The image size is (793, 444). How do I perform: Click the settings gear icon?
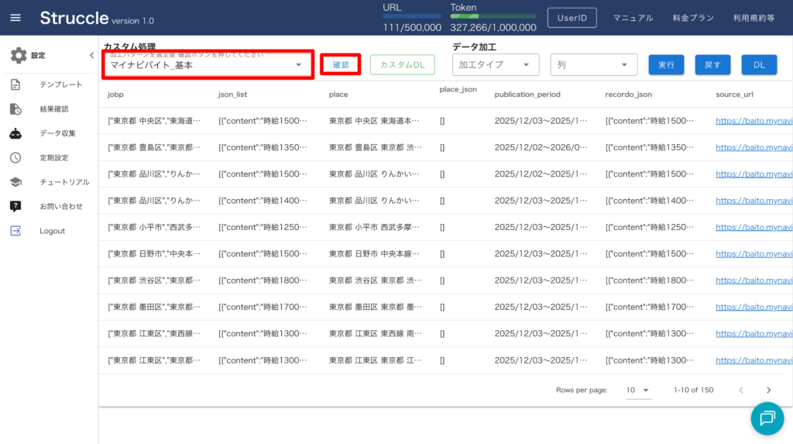click(19, 56)
